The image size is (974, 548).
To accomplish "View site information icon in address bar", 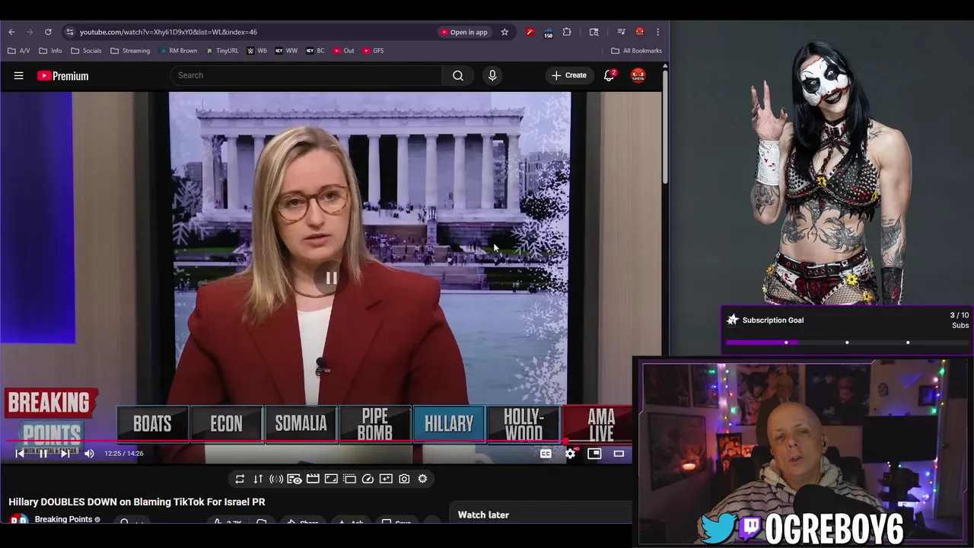I will [69, 32].
